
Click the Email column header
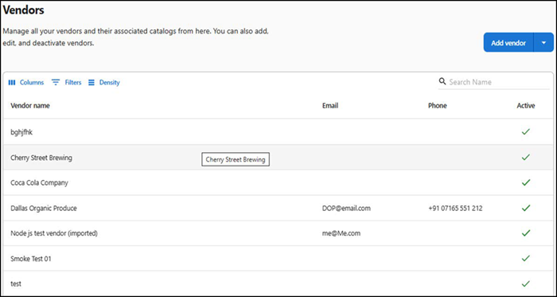(330, 106)
